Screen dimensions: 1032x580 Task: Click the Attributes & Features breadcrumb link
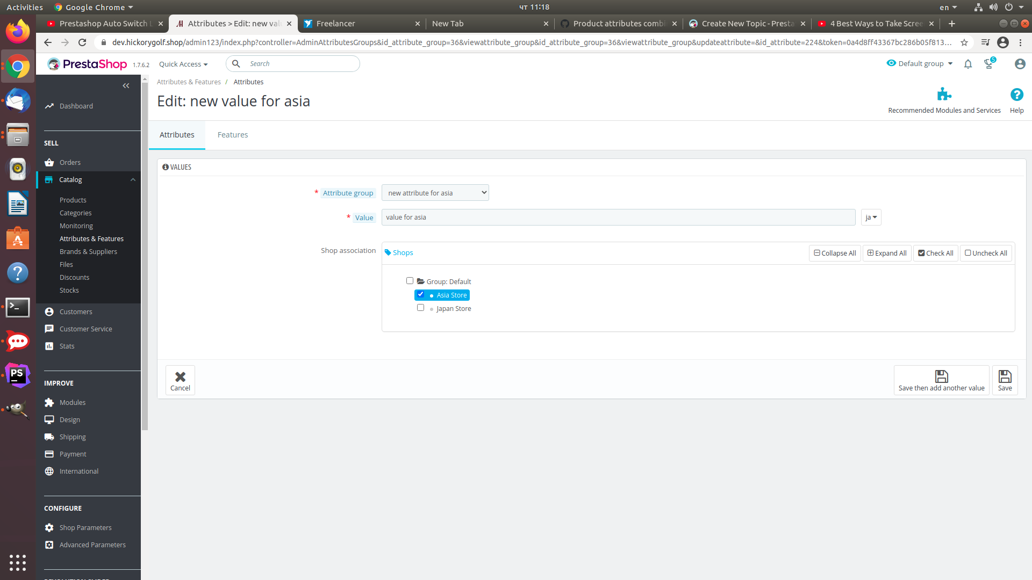point(189,82)
